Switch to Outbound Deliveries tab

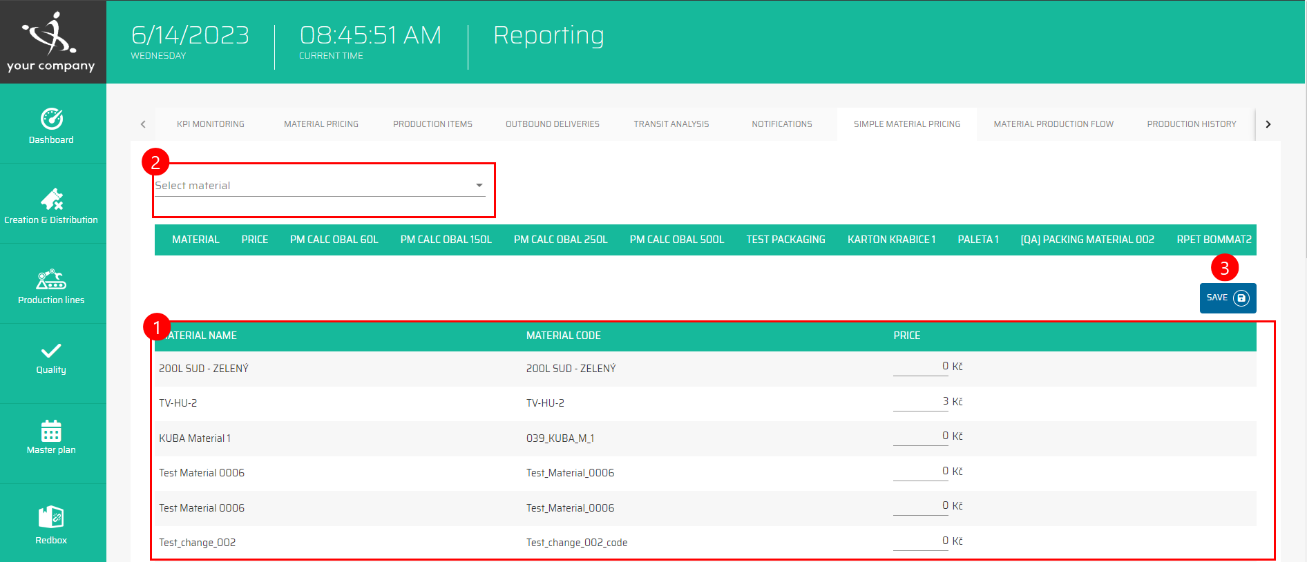click(552, 124)
